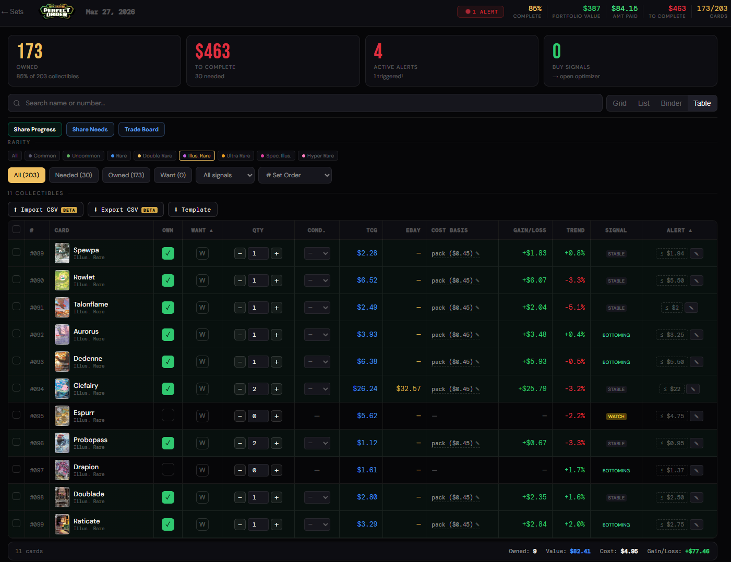The width and height of the screenshot is (731, 562).
Task: Filter by Uncommon rarity chip
Action: click(83, 156)
